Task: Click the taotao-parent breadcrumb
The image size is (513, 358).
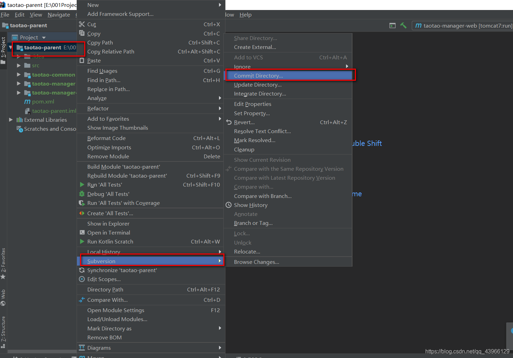Action: [25, 26]
